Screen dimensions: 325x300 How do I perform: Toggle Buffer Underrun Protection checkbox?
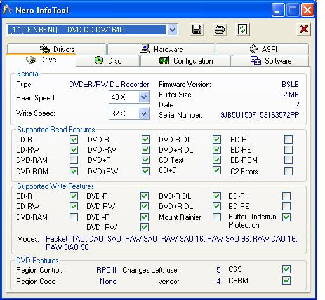(x=286, y=217)
